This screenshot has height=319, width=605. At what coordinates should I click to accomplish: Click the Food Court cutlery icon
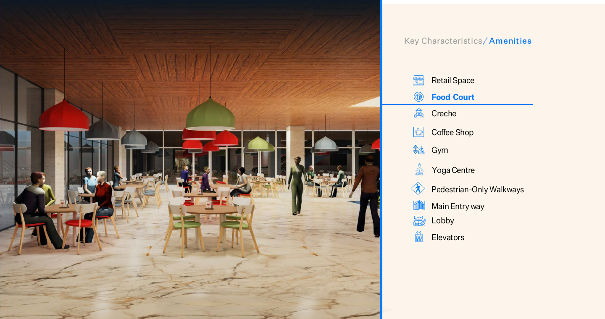click(418, 97)
